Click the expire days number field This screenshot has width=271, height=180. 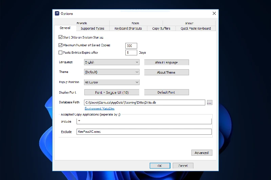pyautogui.click(x=131, y=53)
